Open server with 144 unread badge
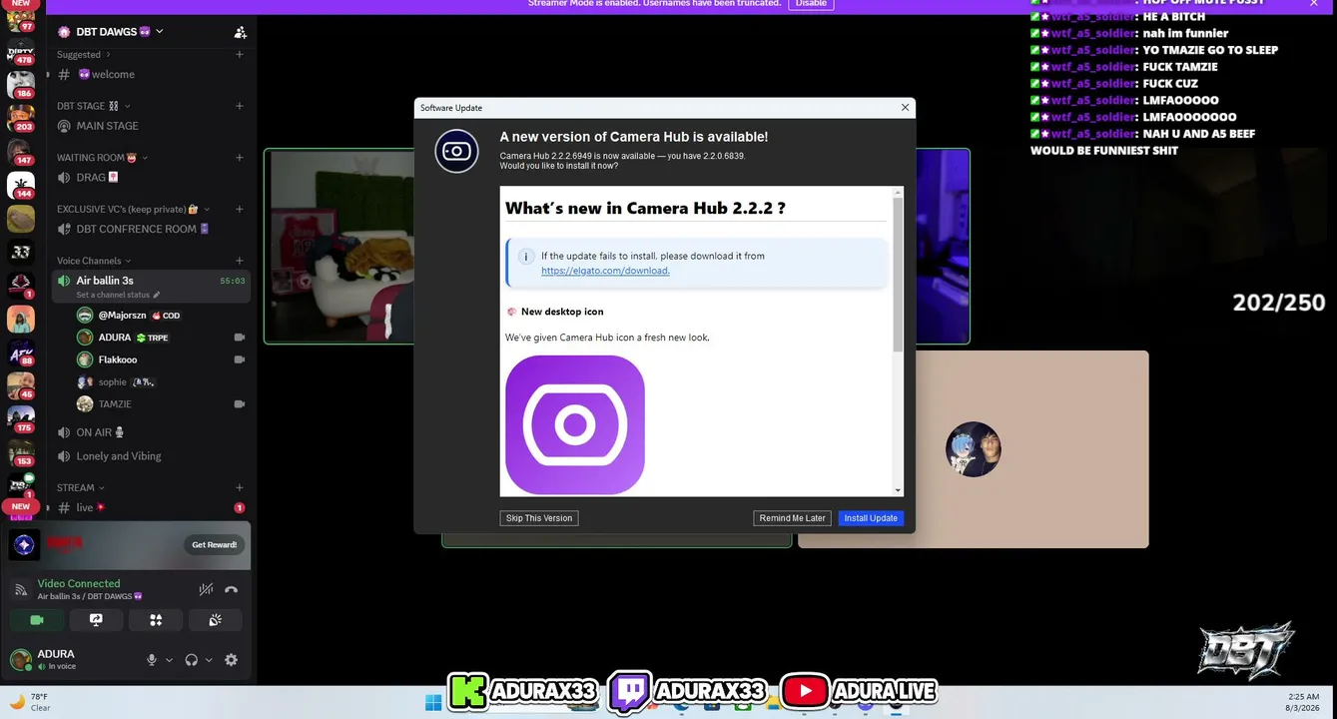The height and width of the screenshot is (719, 1337). tap(21, 186)
